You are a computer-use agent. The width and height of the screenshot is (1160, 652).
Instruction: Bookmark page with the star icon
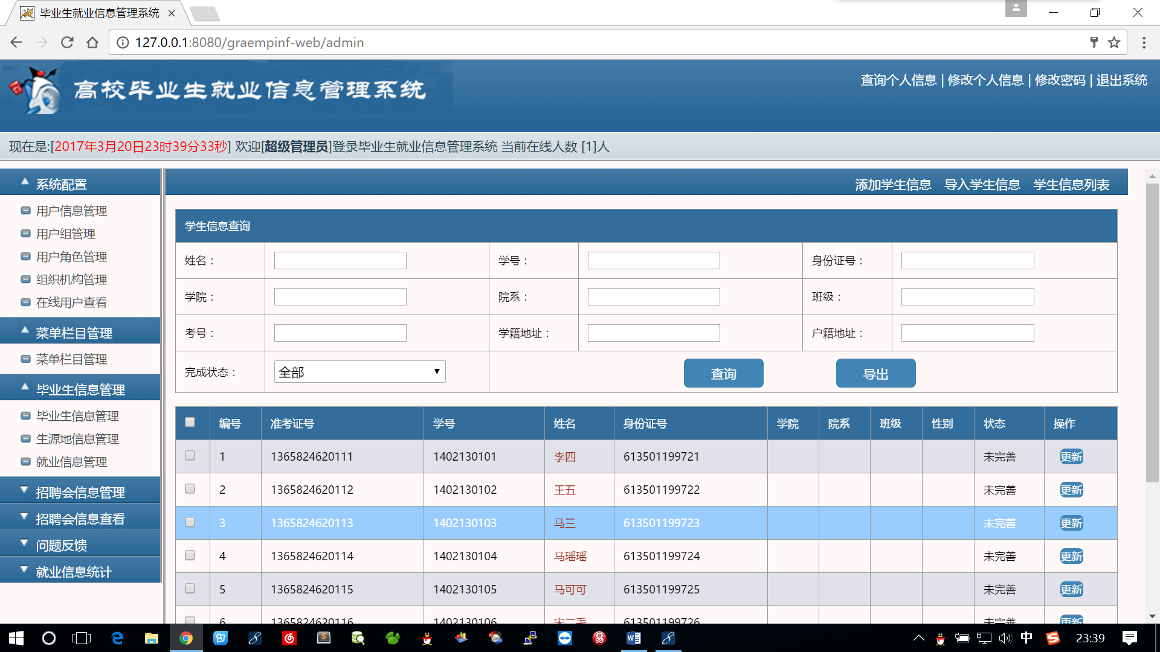tap(1114, 42)
